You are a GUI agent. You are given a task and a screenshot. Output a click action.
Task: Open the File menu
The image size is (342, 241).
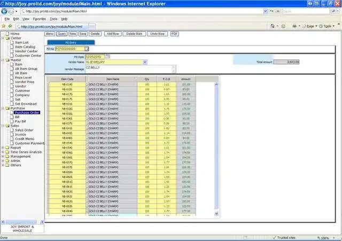pyautogui.click(x=7, y=19)
